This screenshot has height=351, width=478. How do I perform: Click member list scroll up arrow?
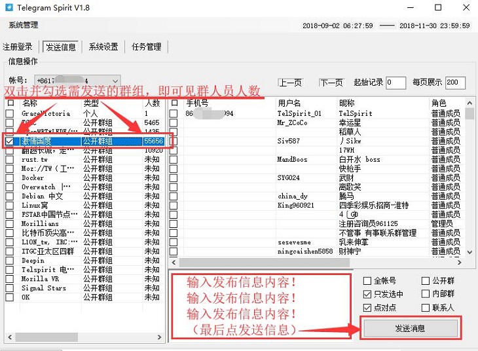[469, 103]
